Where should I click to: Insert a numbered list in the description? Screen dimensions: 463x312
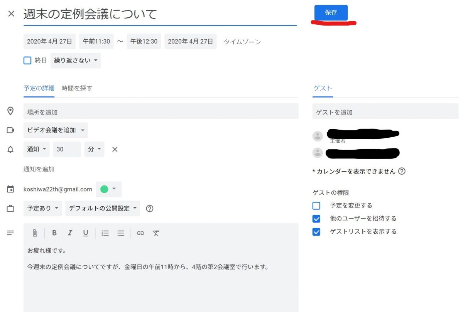(105, 233)
